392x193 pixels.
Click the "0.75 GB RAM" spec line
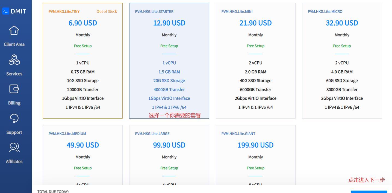point(83,72)
